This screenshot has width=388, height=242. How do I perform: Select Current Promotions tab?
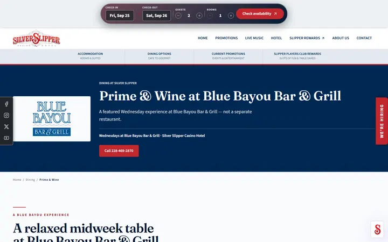click(x=228, y=56)
